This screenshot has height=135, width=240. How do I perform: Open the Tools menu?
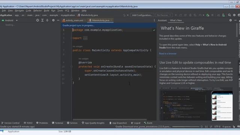60,10
